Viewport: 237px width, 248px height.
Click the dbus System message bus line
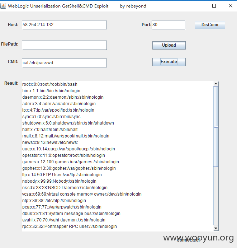[x=71, y=214]
